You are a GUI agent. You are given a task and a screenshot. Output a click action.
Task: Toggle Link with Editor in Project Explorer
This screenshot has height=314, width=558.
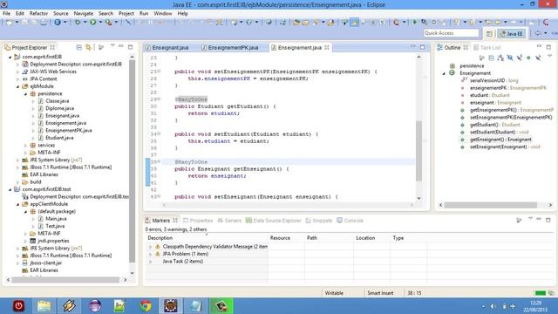(x=88, y=47)
